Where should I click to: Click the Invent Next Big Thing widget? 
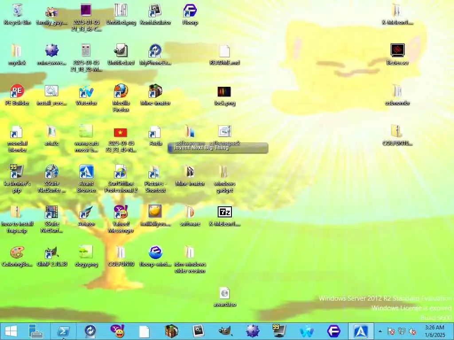(x=218, y=148)
